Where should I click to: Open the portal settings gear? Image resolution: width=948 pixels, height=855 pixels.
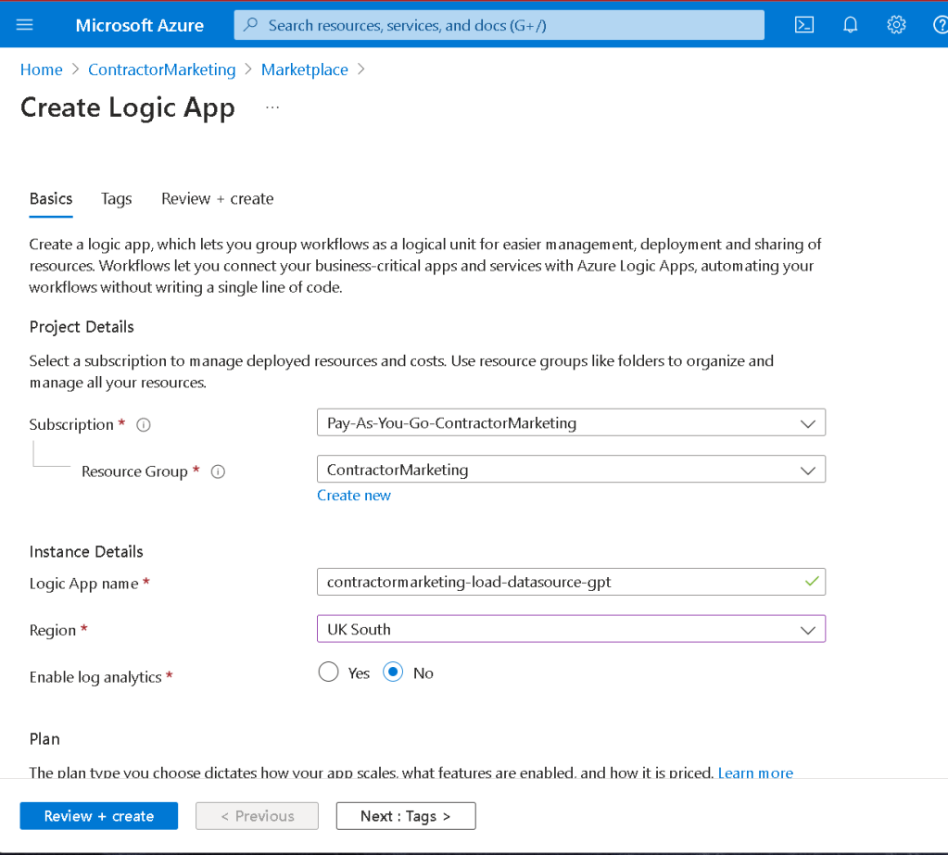[896, 25]
